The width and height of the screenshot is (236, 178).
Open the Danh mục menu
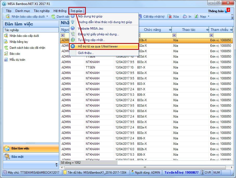[23, 11]
